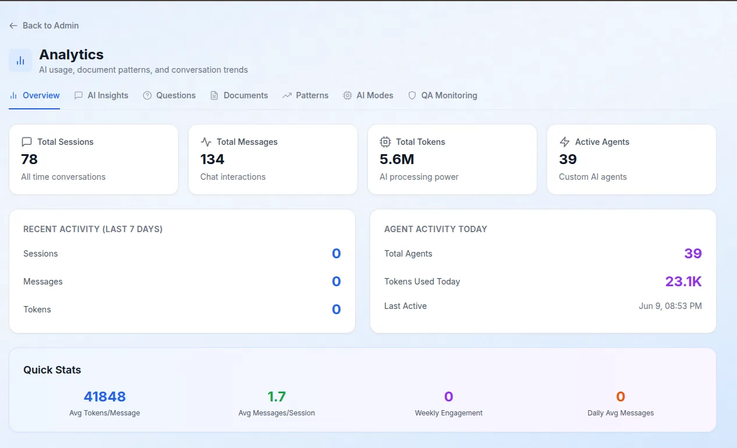
Task: Click the Weekly Engagement label
Action: (449, 413)
